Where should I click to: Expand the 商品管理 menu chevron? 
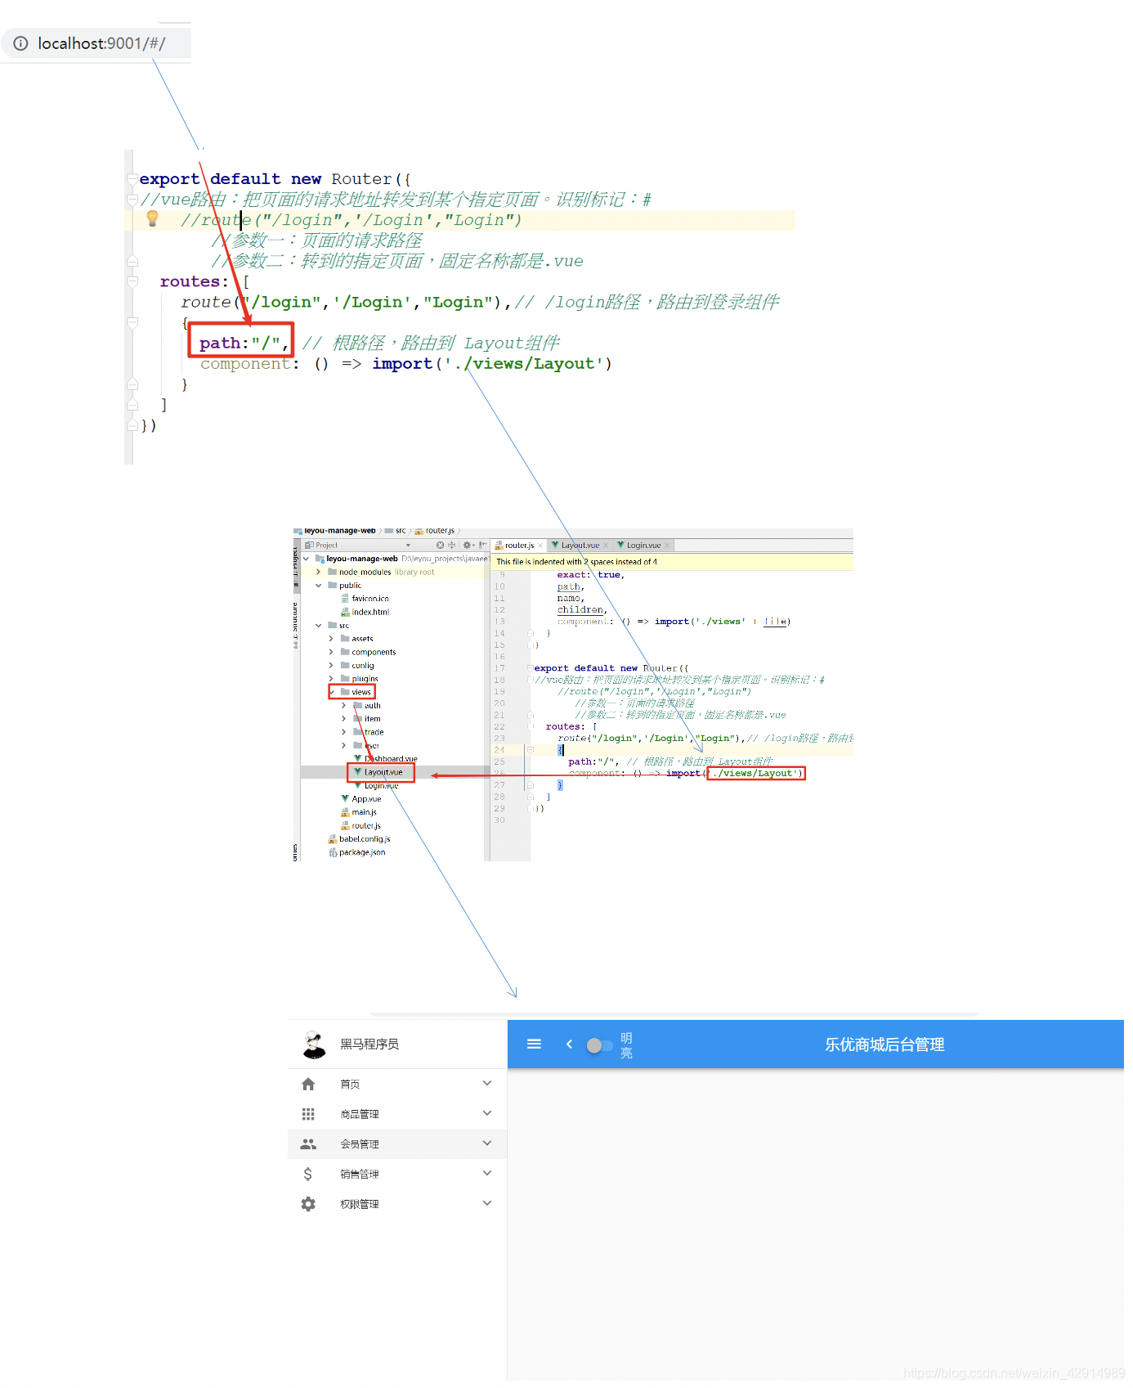click(487, 1113)
